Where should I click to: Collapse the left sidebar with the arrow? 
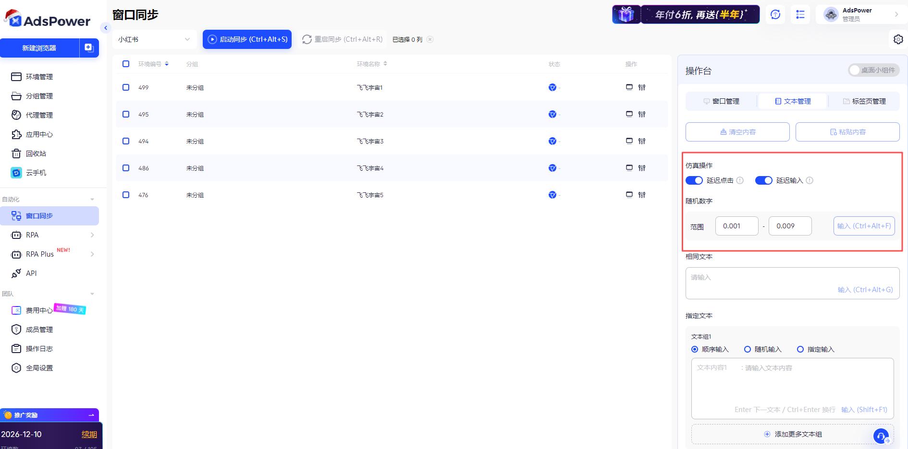tap(106, 28)
